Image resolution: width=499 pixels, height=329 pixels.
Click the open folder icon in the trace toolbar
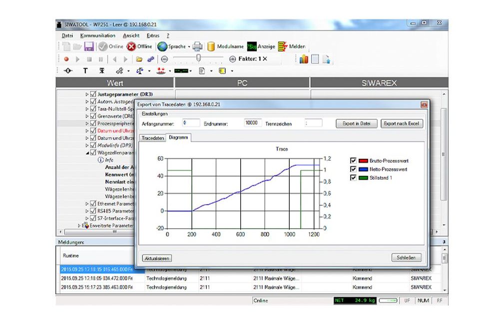[139, 59]
